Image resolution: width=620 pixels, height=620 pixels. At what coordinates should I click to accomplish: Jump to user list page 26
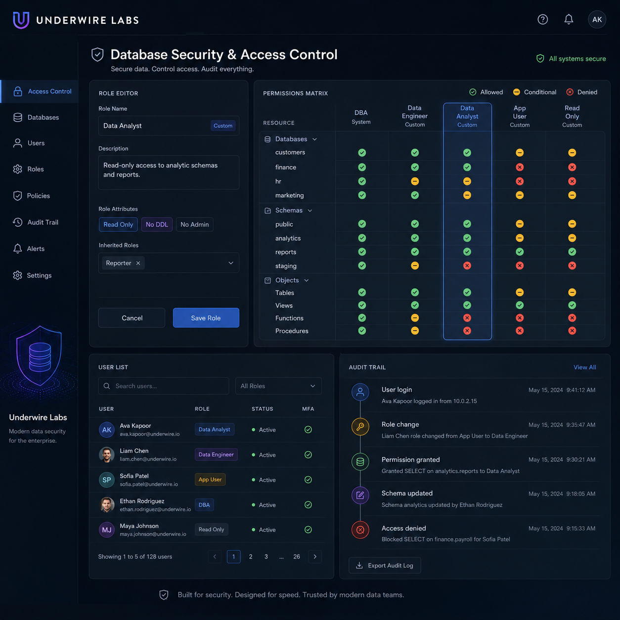tap(297, 557)
